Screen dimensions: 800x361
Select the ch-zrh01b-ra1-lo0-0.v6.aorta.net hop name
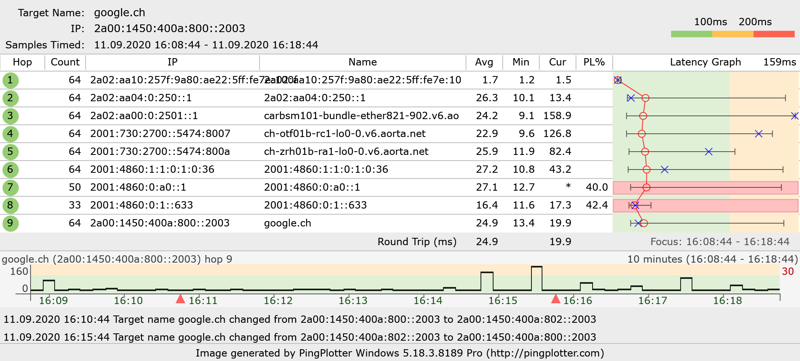click(x=346, y=152)
